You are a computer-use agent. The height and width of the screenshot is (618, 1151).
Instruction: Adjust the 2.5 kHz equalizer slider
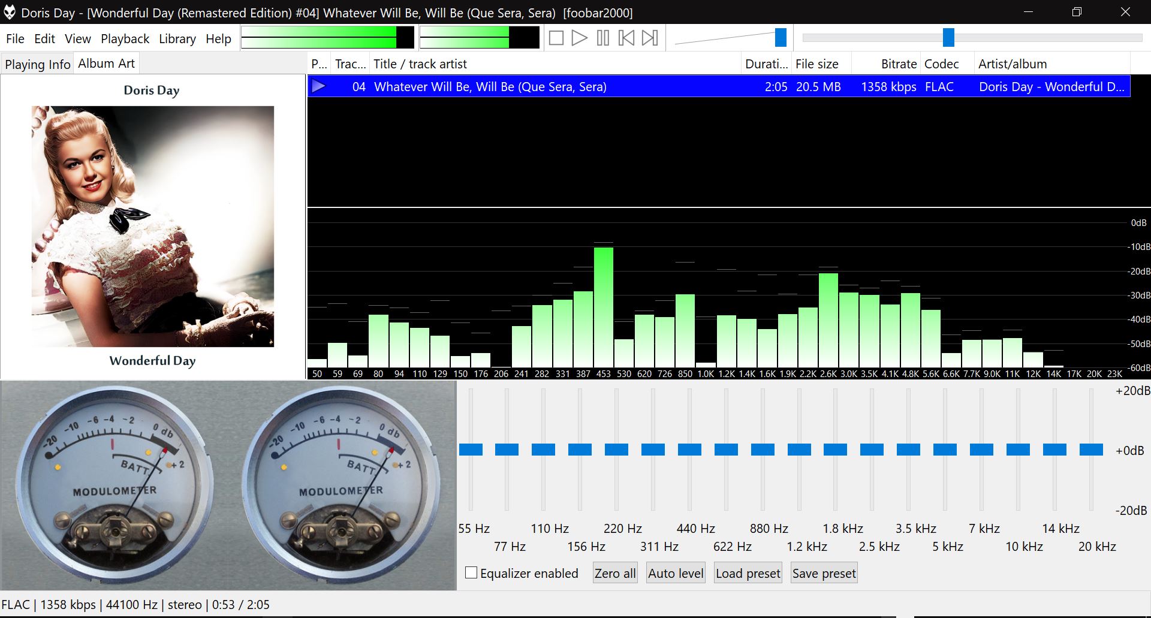(872, 450)
